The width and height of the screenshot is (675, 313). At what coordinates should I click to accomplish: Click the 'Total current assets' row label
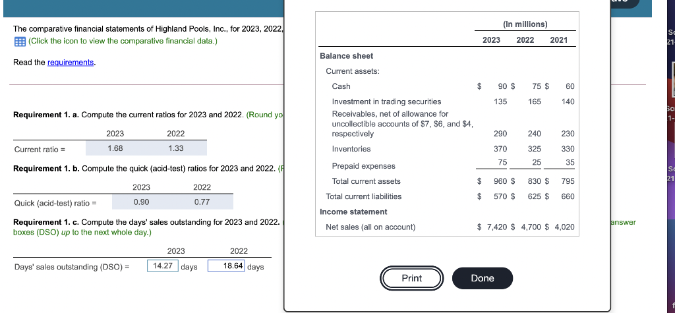367,181
